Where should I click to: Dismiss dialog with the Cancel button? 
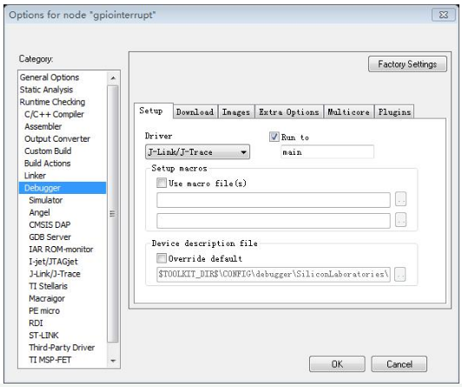(x=399, y=364)
